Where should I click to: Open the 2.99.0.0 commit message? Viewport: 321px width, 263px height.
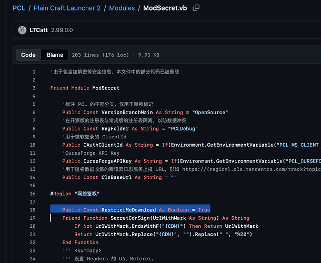pyautogui.click(x=62, y=30)
